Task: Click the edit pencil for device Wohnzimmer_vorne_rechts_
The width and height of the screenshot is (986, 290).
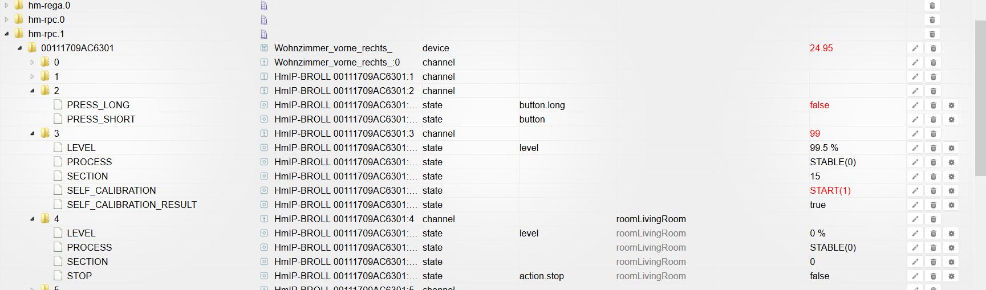Action: (915, 48)
